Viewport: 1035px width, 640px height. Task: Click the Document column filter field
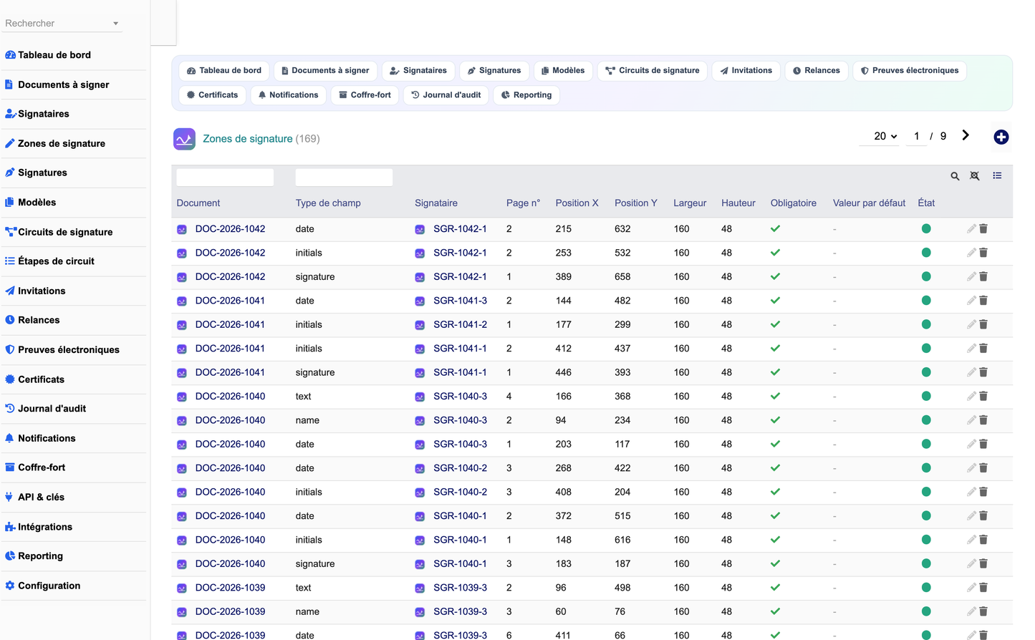[x=225, y=177]
